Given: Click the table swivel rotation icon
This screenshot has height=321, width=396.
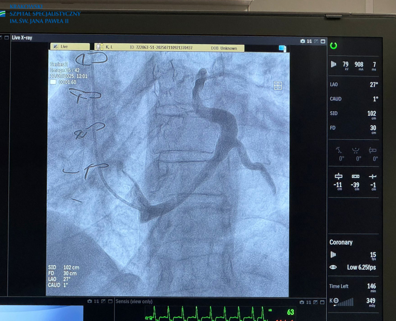Looking at the screenshot, I should [373, 150].
